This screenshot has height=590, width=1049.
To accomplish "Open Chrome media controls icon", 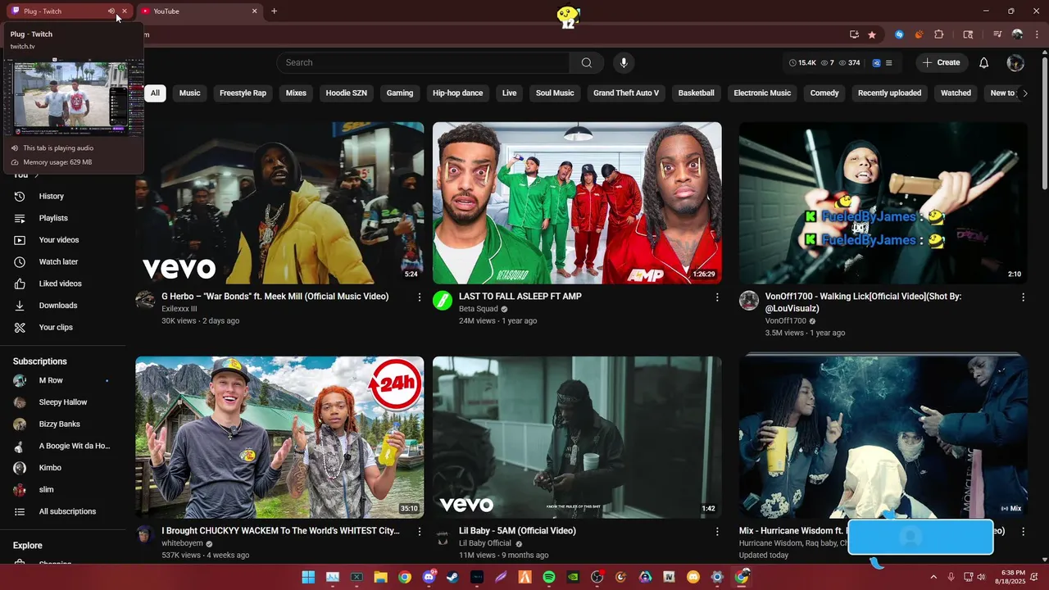I will click(997, 34).
